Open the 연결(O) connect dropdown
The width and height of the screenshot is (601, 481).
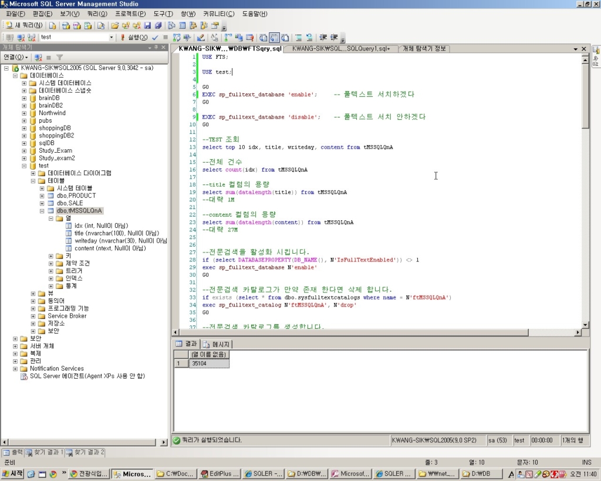(x=16, y=58)
